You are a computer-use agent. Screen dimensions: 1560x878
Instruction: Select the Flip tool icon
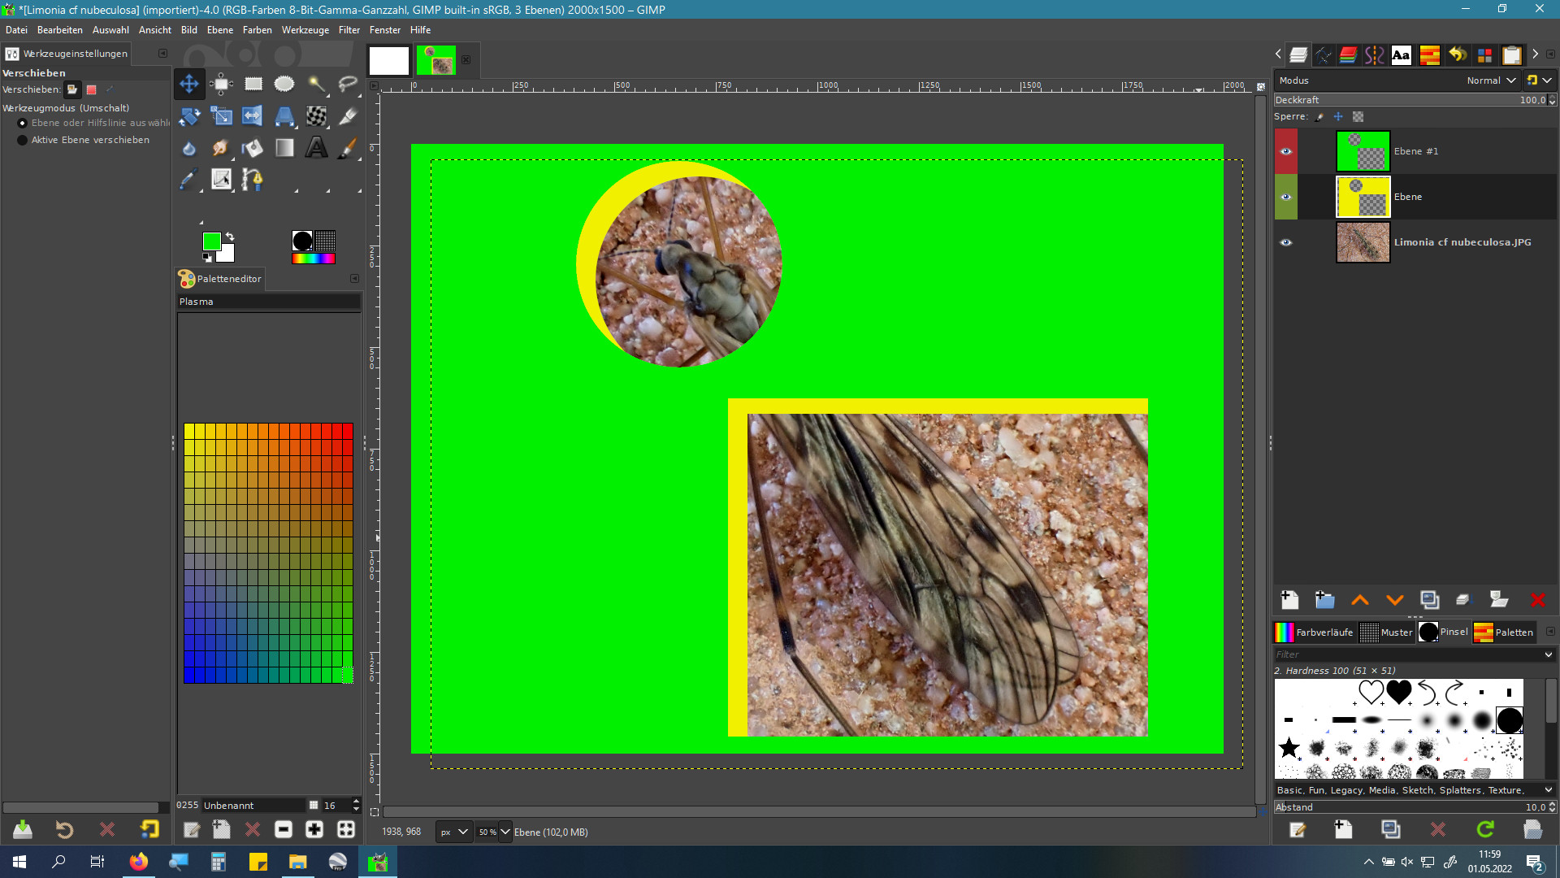click(x=253, y=116)
